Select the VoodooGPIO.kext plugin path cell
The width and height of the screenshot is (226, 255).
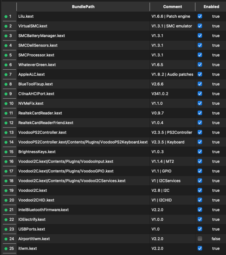[x=83, y=171]
